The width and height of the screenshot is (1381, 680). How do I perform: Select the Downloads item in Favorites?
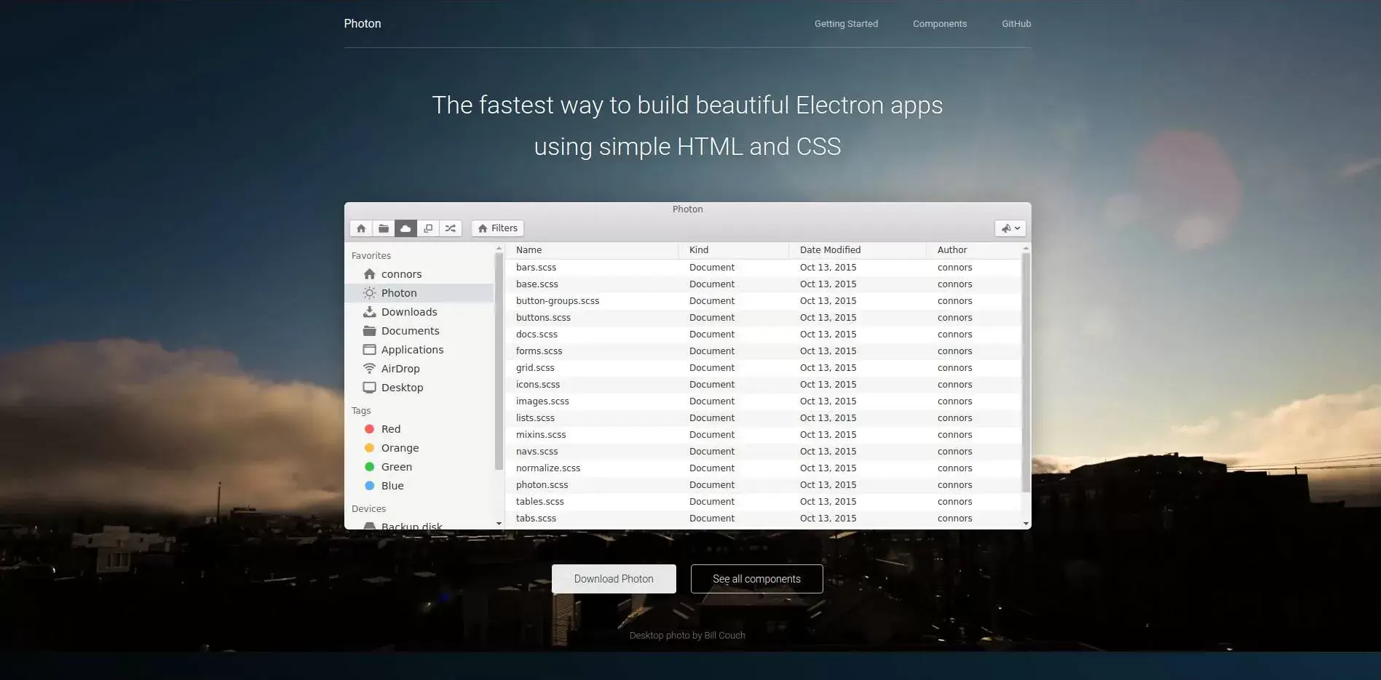[409, 312]
